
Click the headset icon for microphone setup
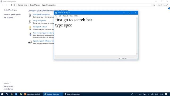(30, 22)
